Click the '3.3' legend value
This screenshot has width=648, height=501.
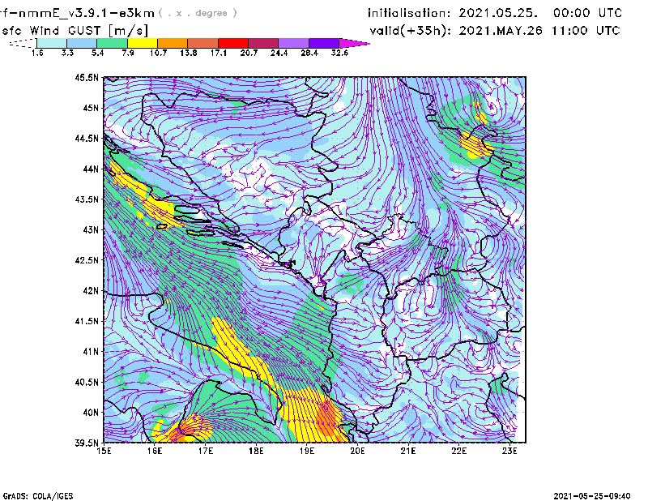[x=67, y=53]
